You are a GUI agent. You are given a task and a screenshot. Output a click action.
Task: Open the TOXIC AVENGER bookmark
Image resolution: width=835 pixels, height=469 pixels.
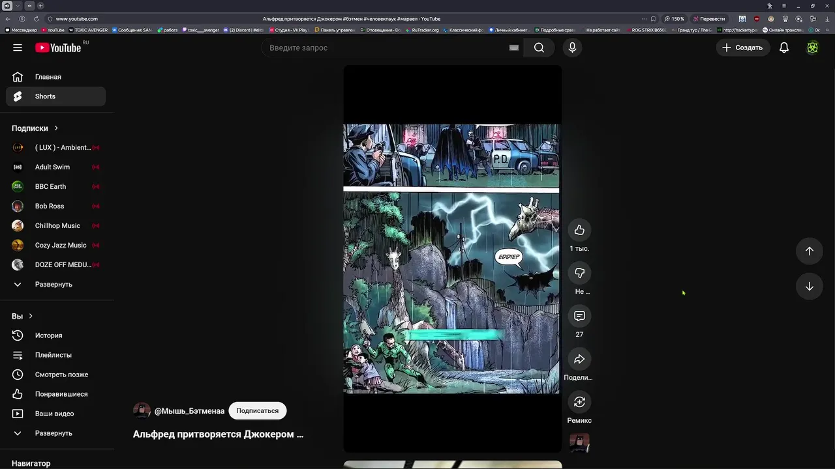click(x=88, y=30)
